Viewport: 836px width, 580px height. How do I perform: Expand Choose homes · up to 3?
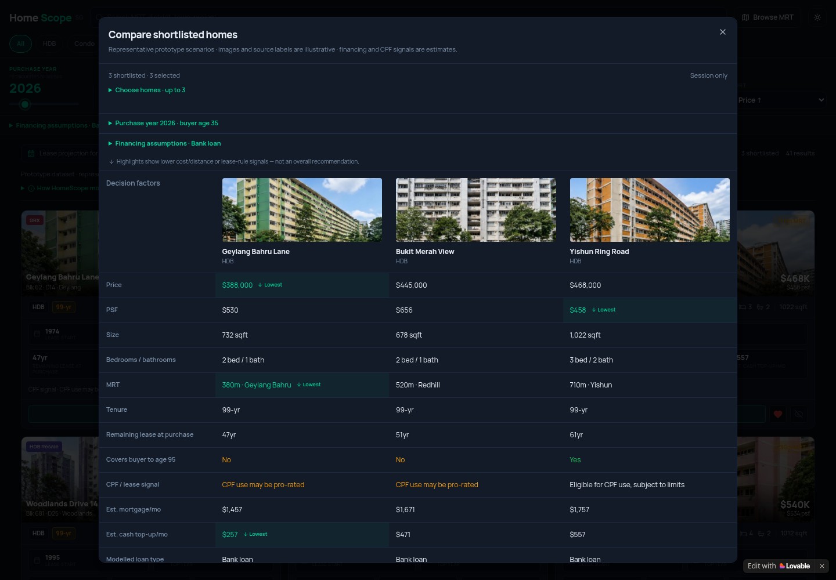[147, 90]
